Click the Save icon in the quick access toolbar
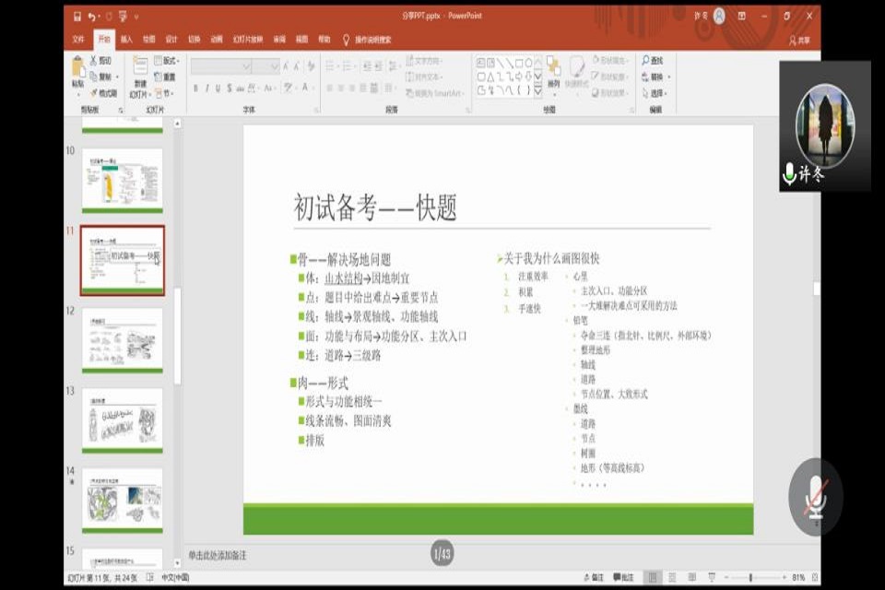Screen dimensions: 885x590 77,17
